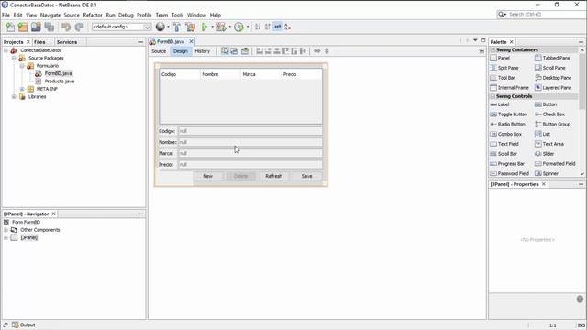Click the Refresh button in form

point(273,176)
